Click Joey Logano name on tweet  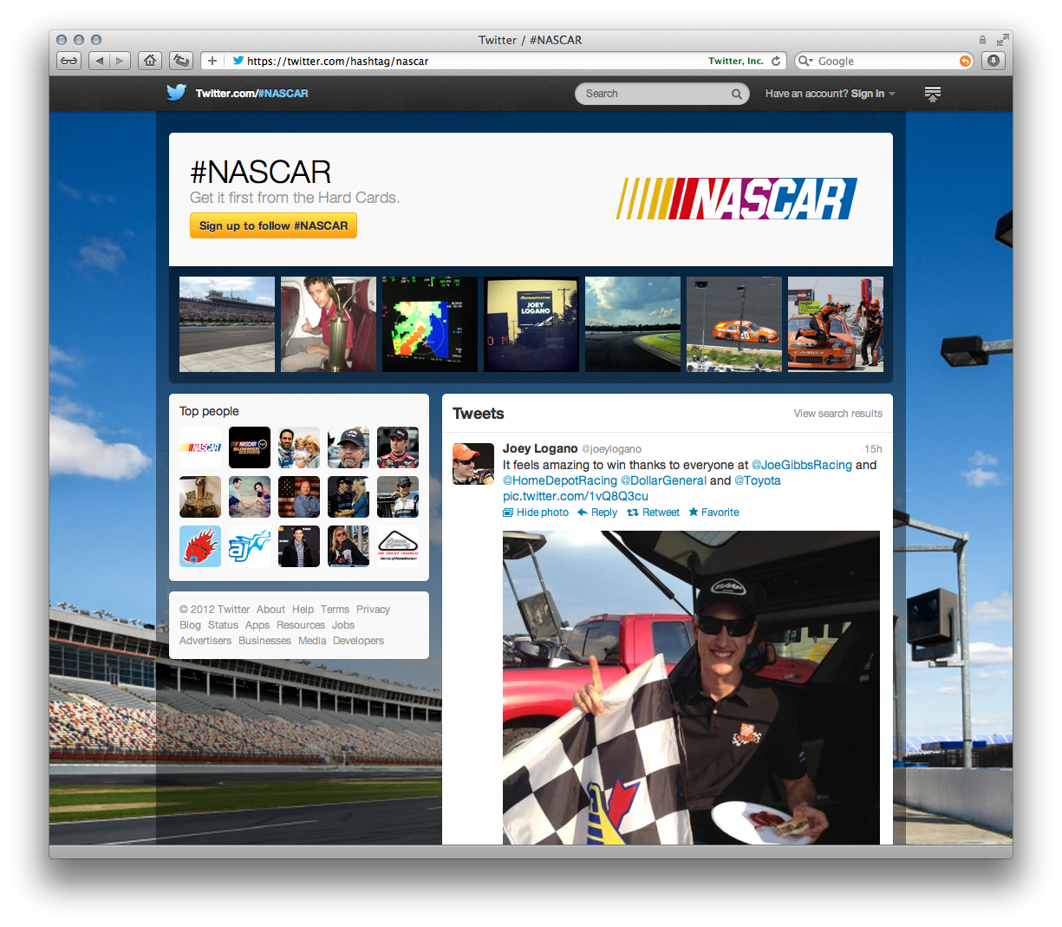[x=540, y=448]
